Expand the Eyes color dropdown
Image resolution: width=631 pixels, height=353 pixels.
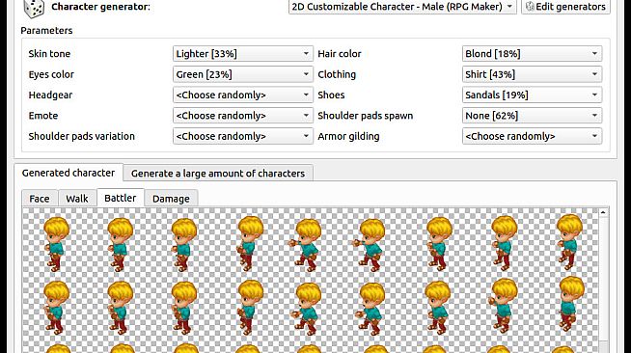[x=243, y=74]
